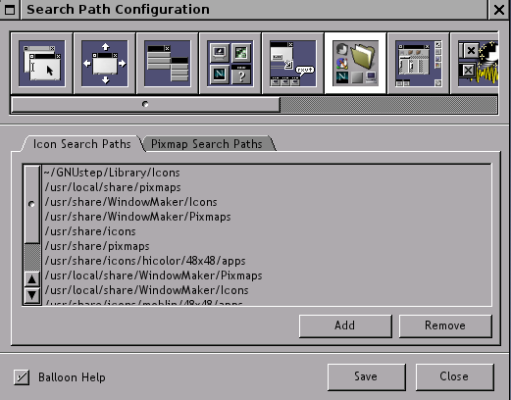511x400 pixels.
Task: Open the Window Focus Preferences icon
Action: (x=42, y=63)
